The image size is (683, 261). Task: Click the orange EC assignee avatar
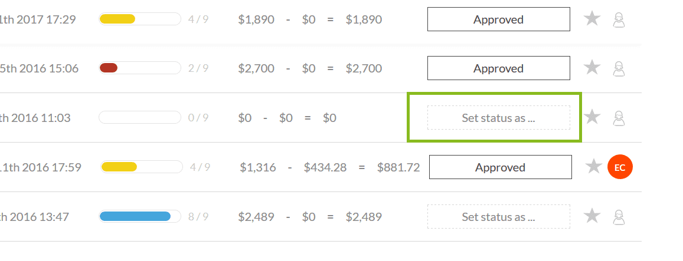tap(620, 167)
